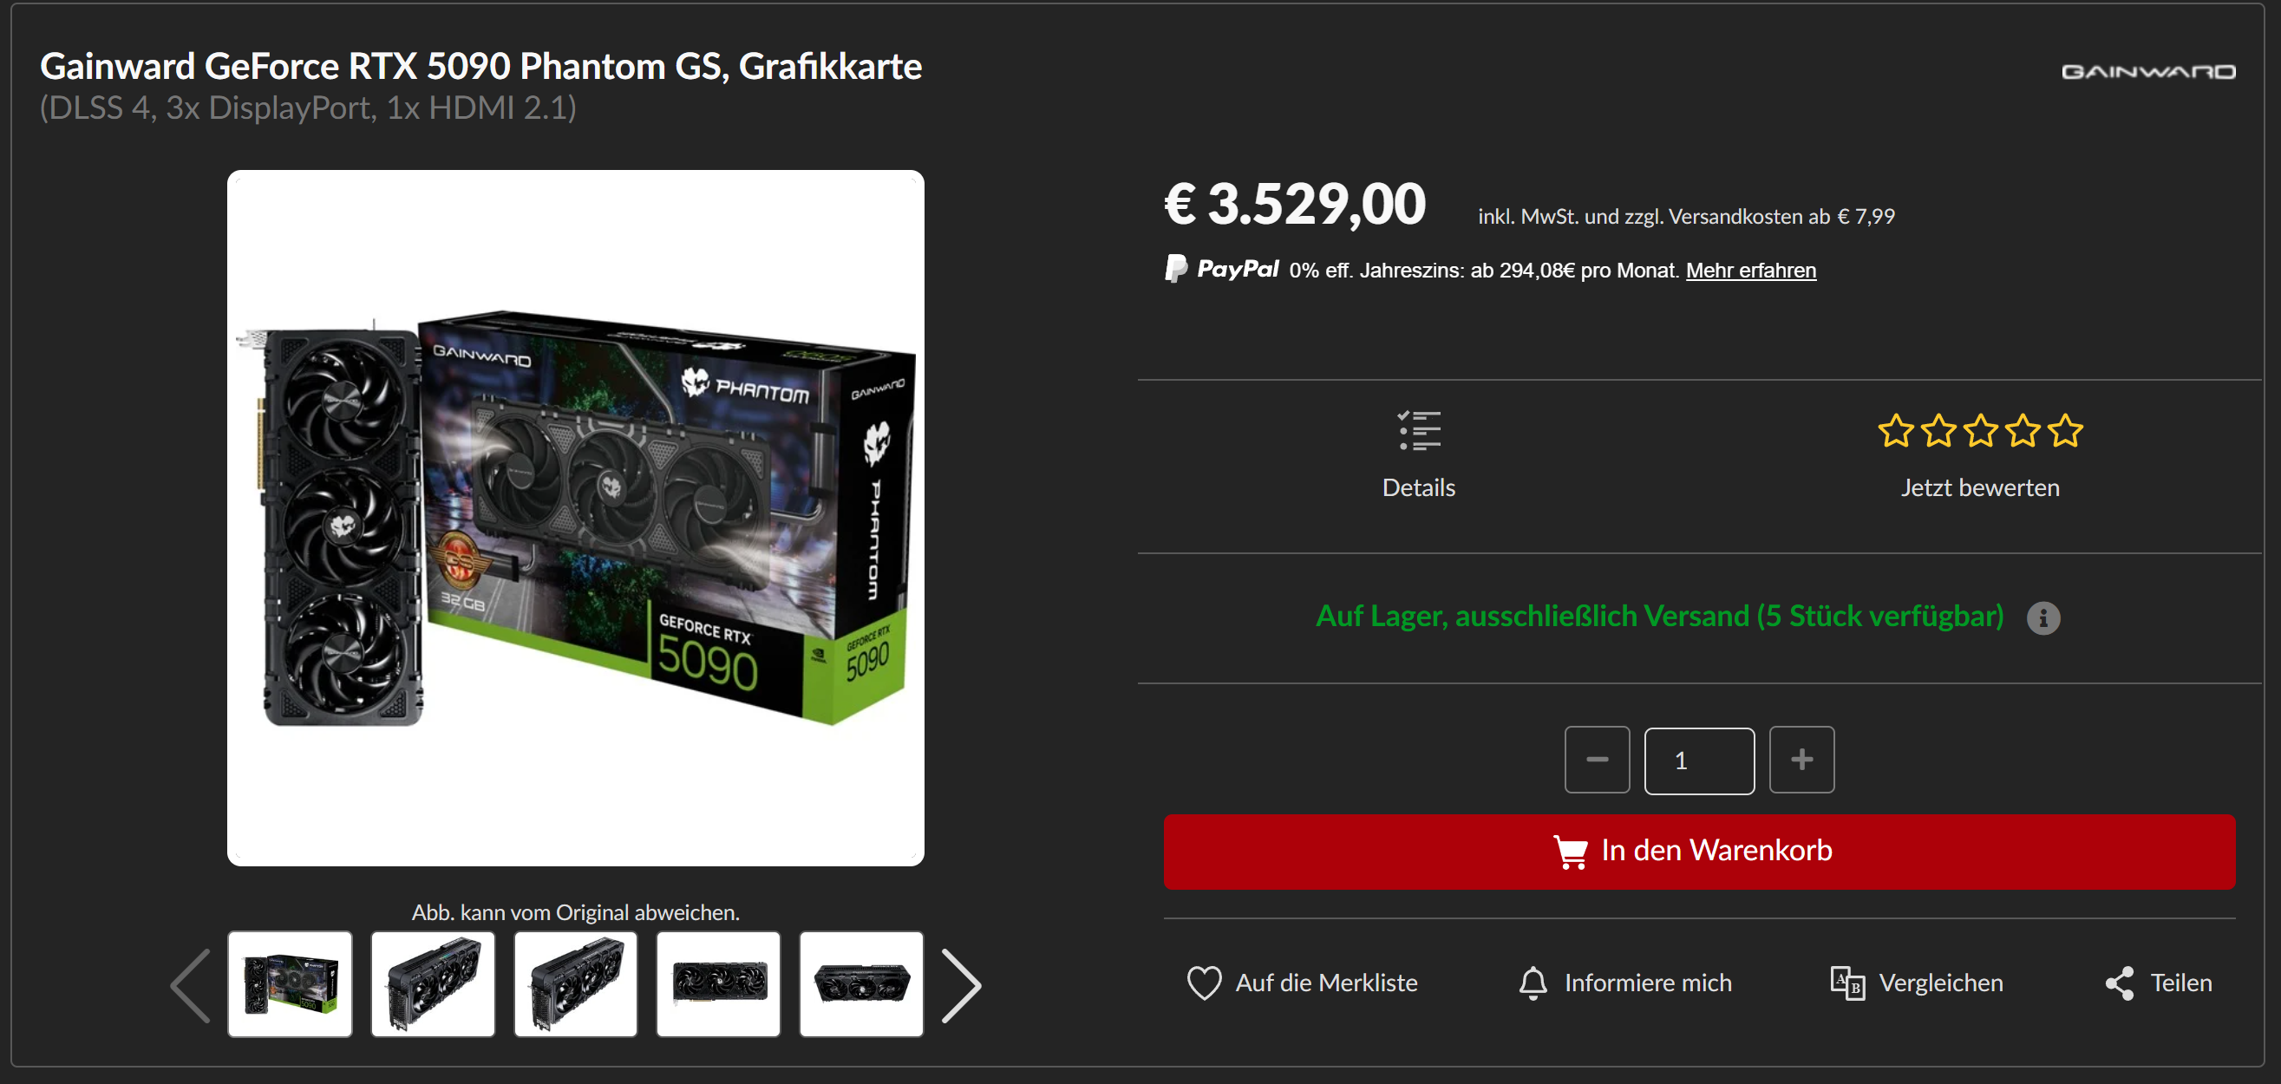The image size is (2281, 1084).
Task: Click the Jetzt bewerten link
Action: coord(1979,488)
